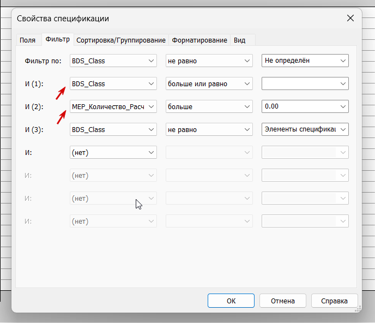Open the Сортировка/Группирование tab
Image resolution: width=375 pixels, height=323 pixels.
point(121,40)
